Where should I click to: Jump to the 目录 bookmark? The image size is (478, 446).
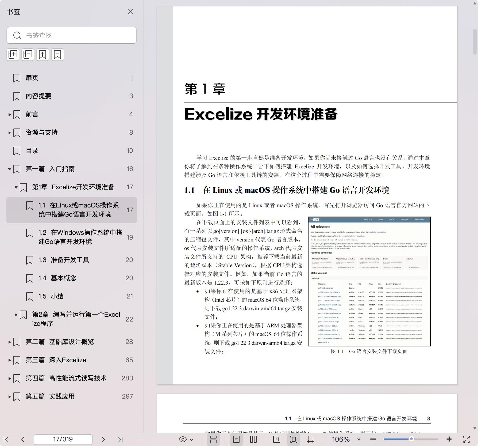pos(72,151)
